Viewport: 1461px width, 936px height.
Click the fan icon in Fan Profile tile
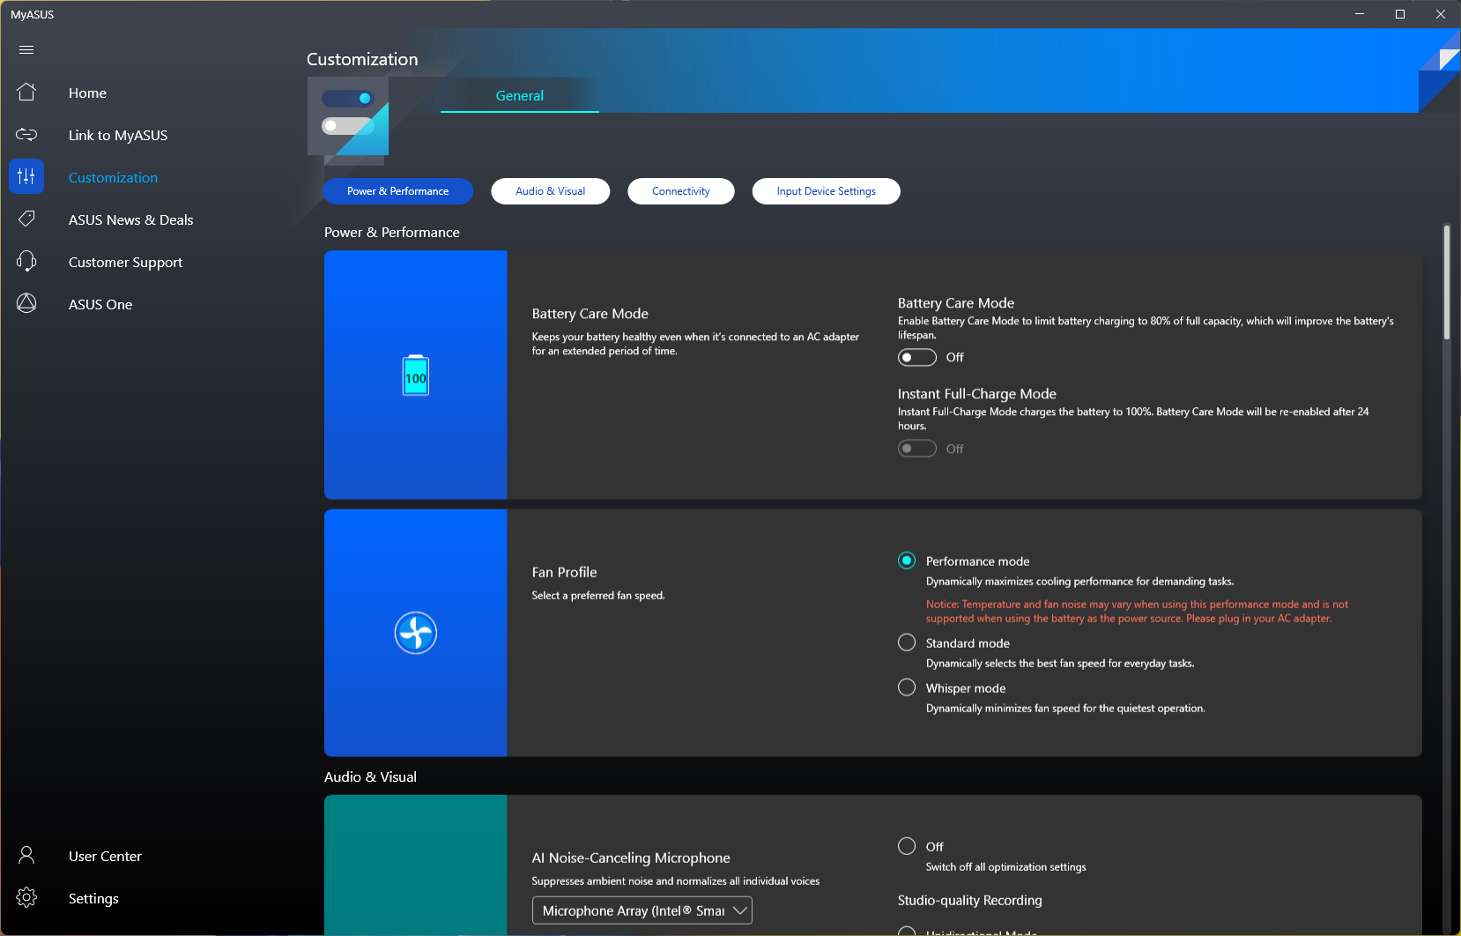[416, 633]
